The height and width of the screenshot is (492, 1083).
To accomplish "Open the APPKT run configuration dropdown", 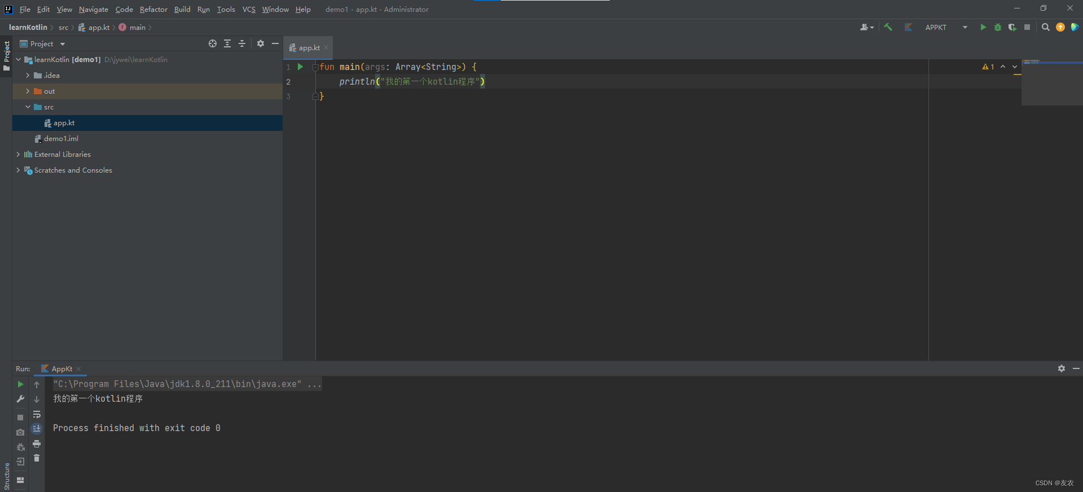I will click(x=946, y=27).
